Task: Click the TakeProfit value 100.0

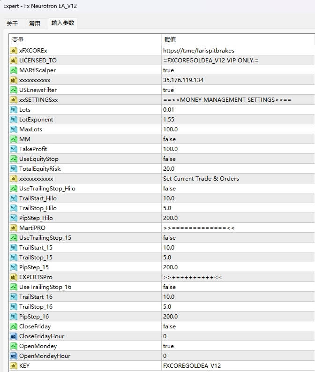Action: pos(170,149)
